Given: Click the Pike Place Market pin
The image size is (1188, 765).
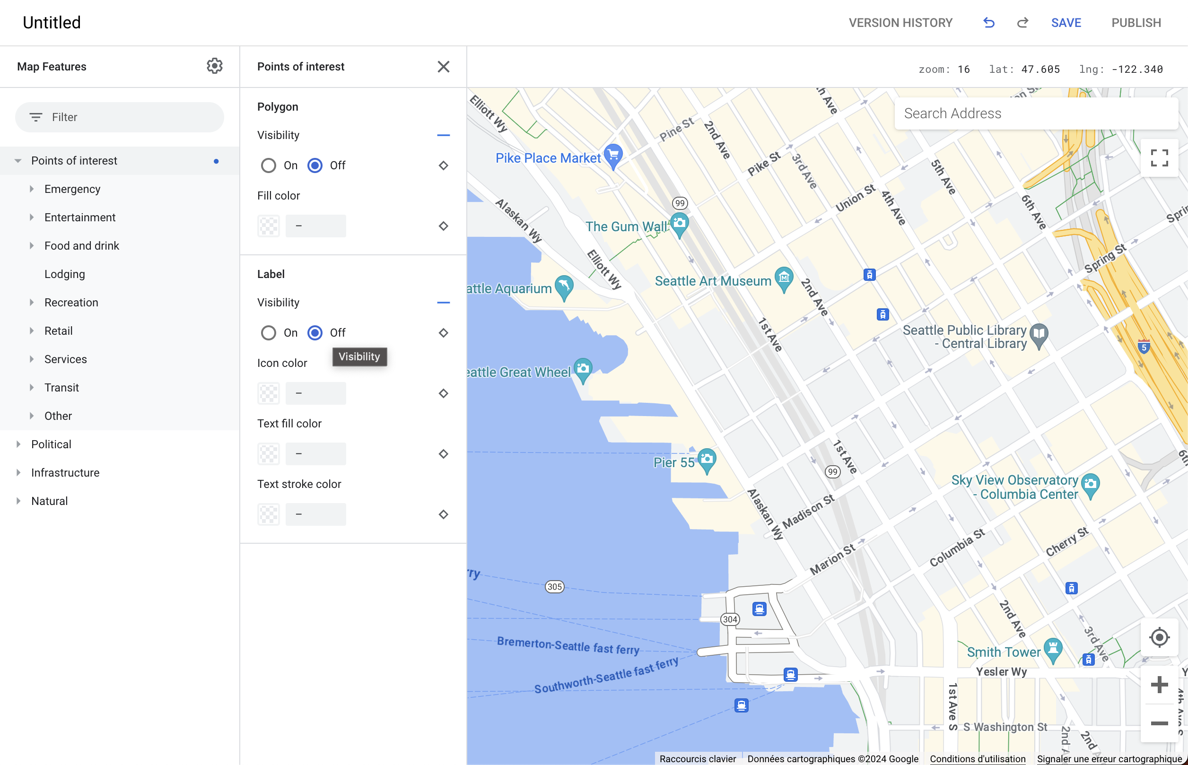Looking at the screenshot, I should (613, 156).
